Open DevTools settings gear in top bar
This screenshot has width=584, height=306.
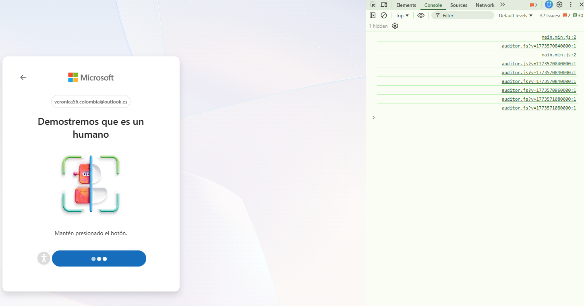[559, 4]
